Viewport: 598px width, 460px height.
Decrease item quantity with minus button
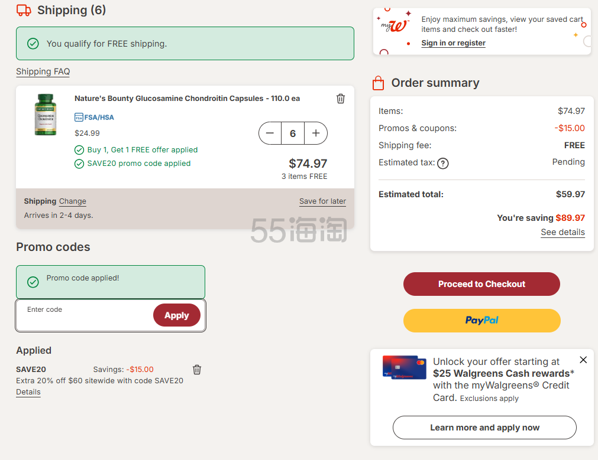270,133
